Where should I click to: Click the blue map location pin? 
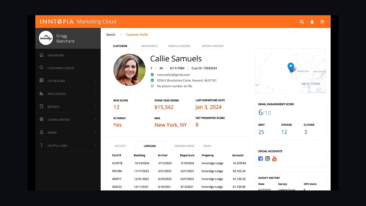(291, 67)
